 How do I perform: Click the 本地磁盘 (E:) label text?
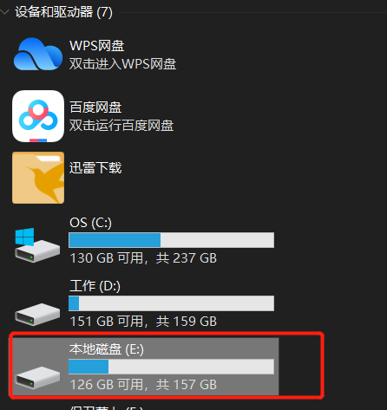pos(107,349)
